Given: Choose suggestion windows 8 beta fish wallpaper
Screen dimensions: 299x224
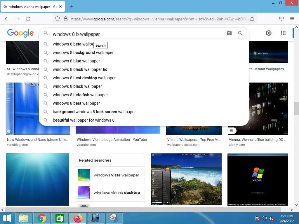Looking at the screenshot, I should 144,95.
